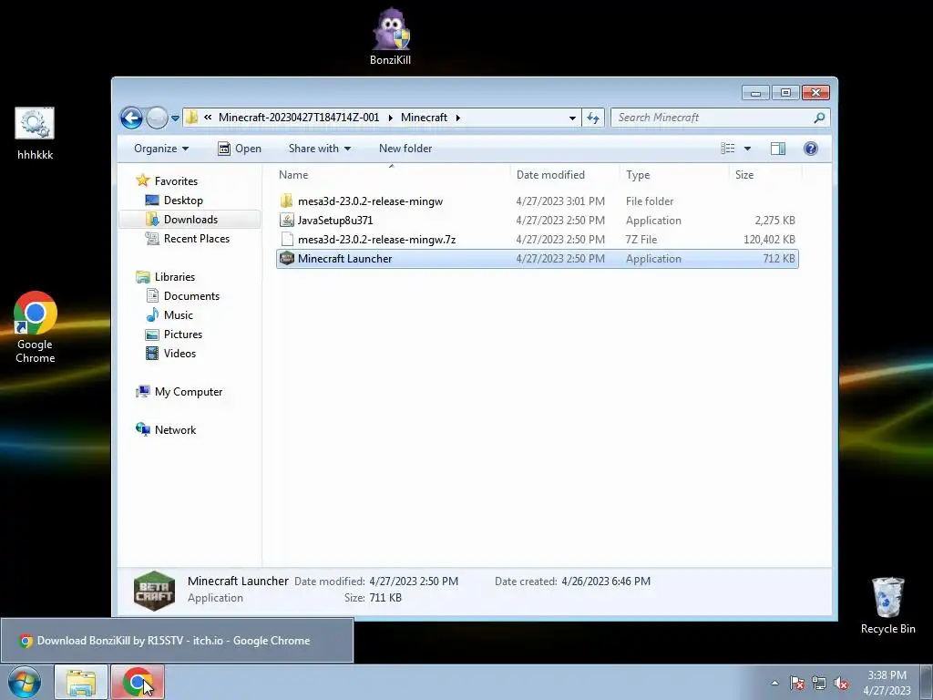Launch Google Chrome from desktop icon
The width and height of the screenshot is (933, 700).
(36, 327)
